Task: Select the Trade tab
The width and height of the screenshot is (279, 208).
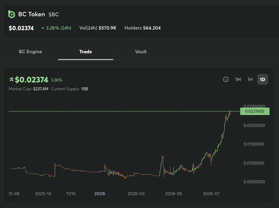Action: tap(86, 52)
